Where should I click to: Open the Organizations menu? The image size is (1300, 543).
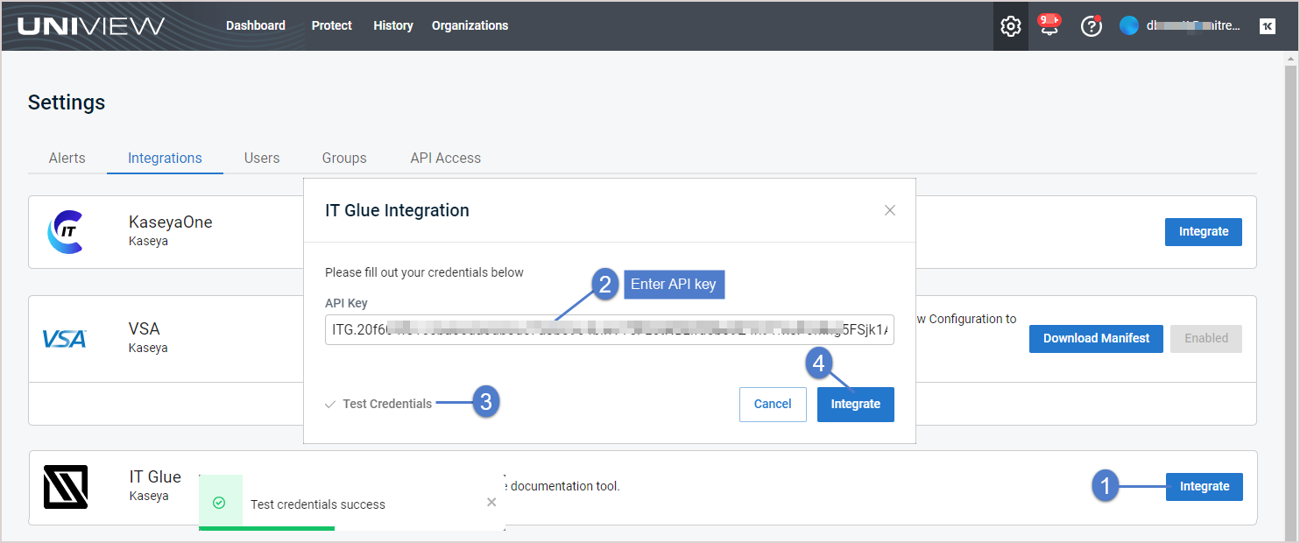(x=470, y=25)
